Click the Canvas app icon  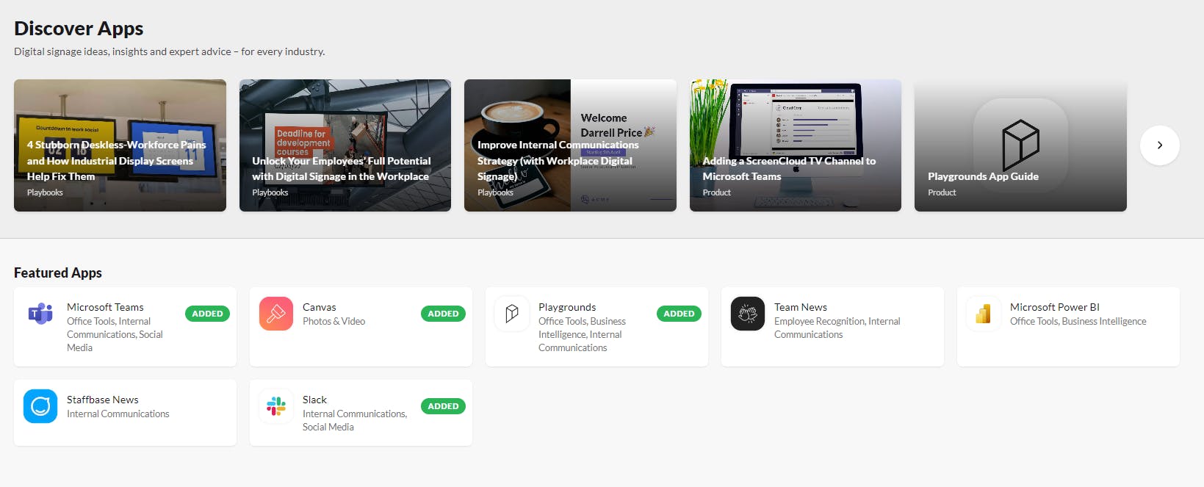pyautogui.click(x=276, y=314)
